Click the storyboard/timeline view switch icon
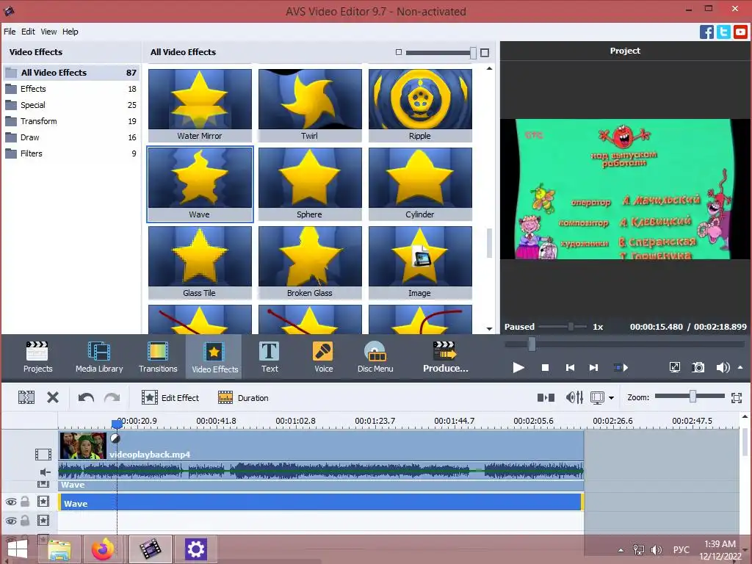The width and height of the screenshot is (752, 564). pyautogui.click(x=546, y=397)
